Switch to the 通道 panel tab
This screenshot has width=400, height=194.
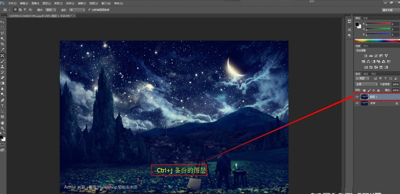click(366, 74)
